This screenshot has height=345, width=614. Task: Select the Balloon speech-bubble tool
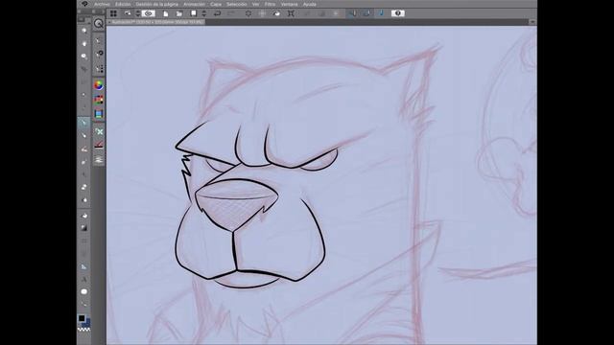pos(83,291)
